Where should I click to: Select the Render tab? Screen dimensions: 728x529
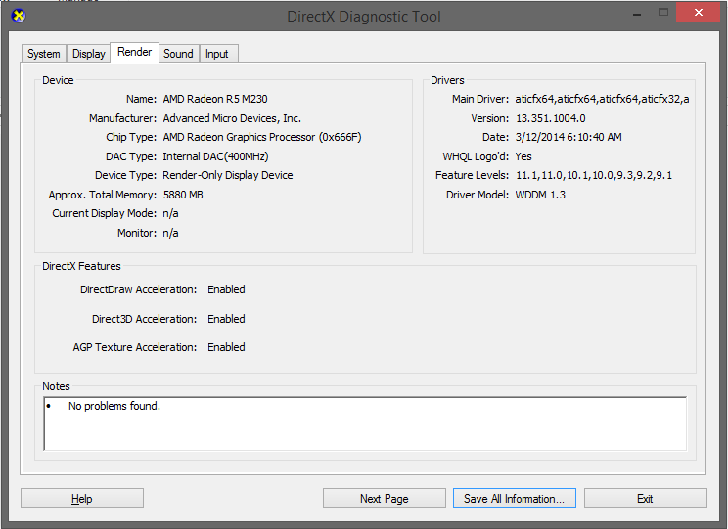[134, 53]
